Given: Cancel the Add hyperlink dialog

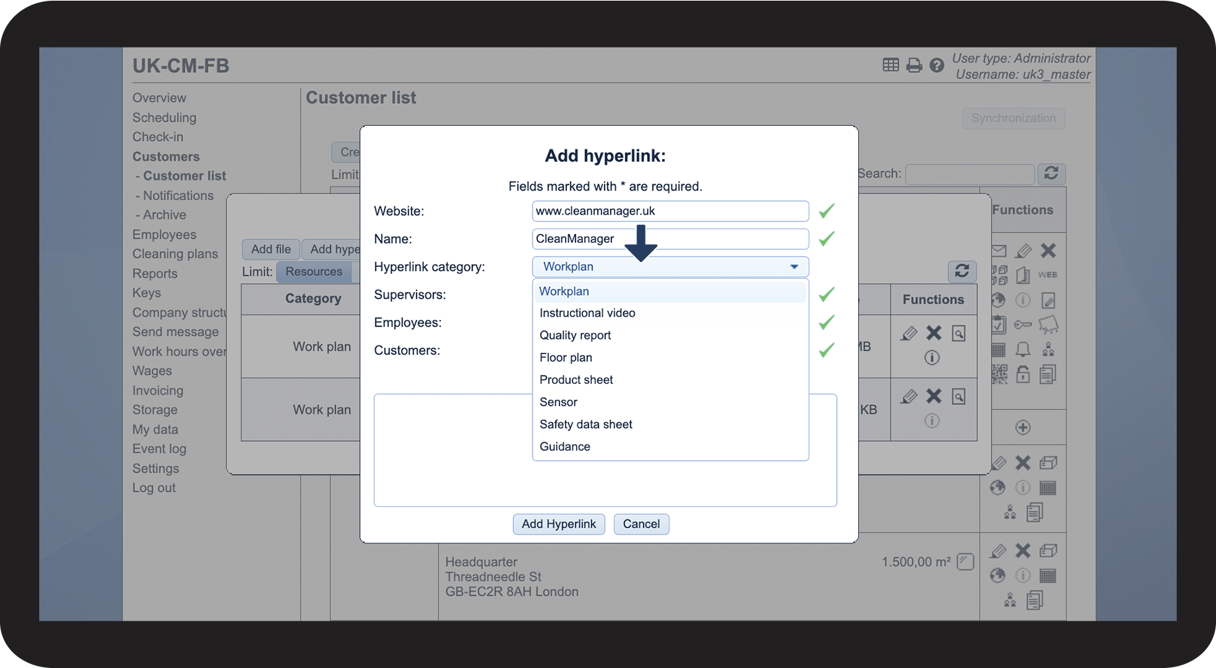Looking at the screenshot, I should coord(641,524).
